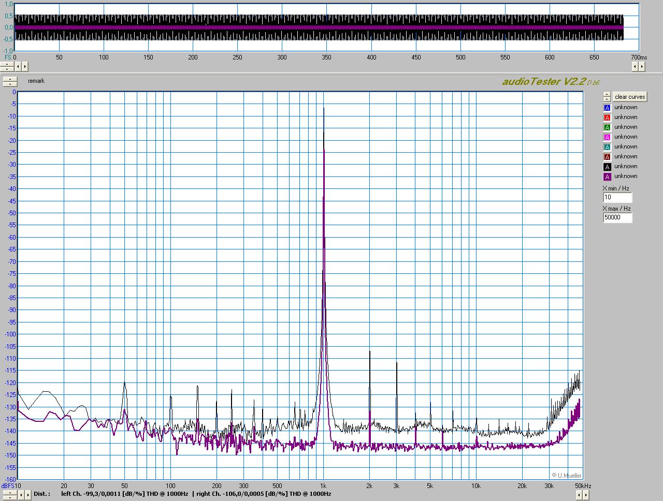This screenshot has width=663, height=501.
Task: Click down stepper next to remark
Action: (x=10, y=84)
